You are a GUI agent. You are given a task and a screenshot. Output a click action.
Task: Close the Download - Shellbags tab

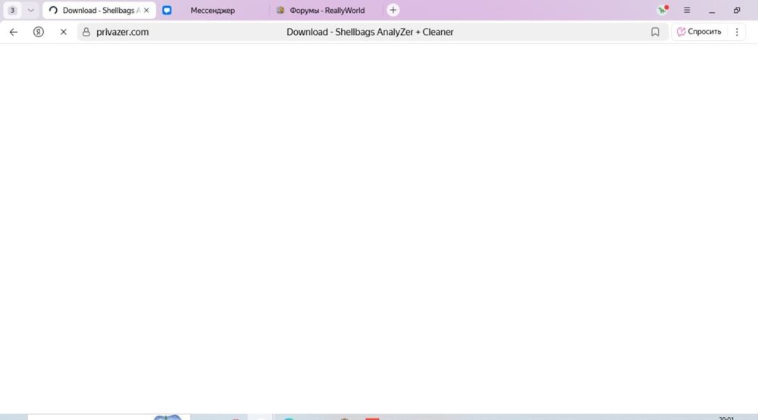(x=146, y=10)
